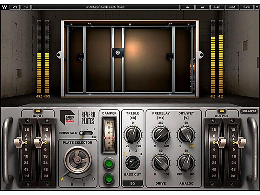Screen dimensions: 260x195
Task: Click the right output peak value -7.2
Action: point(221,96)
